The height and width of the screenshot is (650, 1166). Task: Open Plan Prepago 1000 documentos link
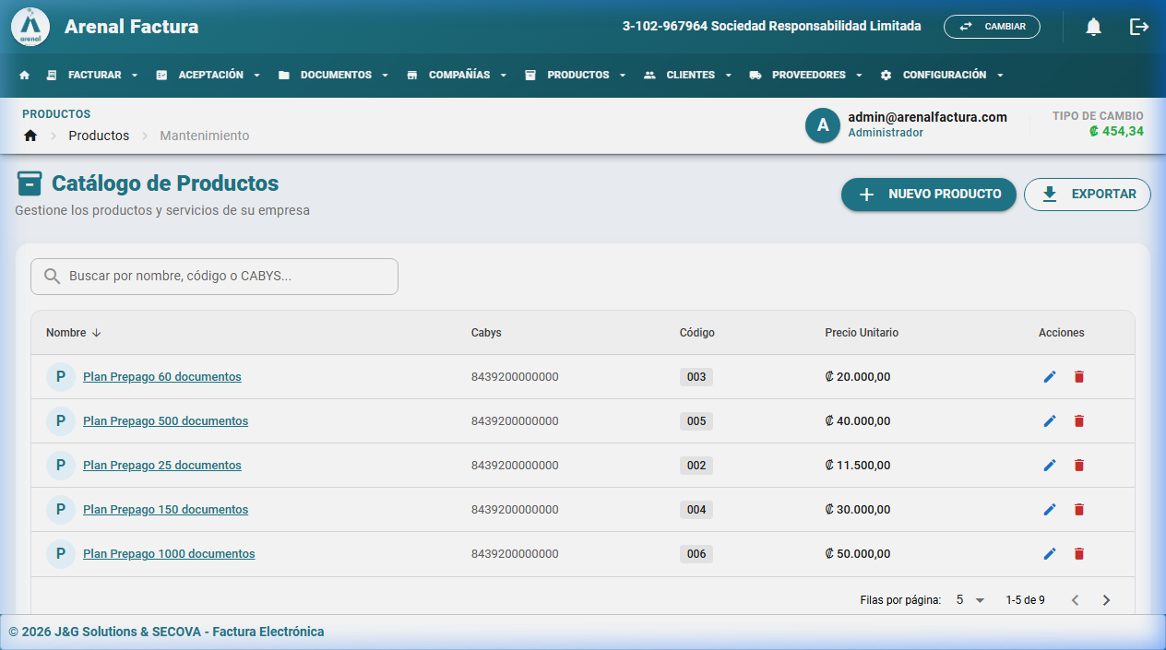pyautogui.click(x=169, y=554)
